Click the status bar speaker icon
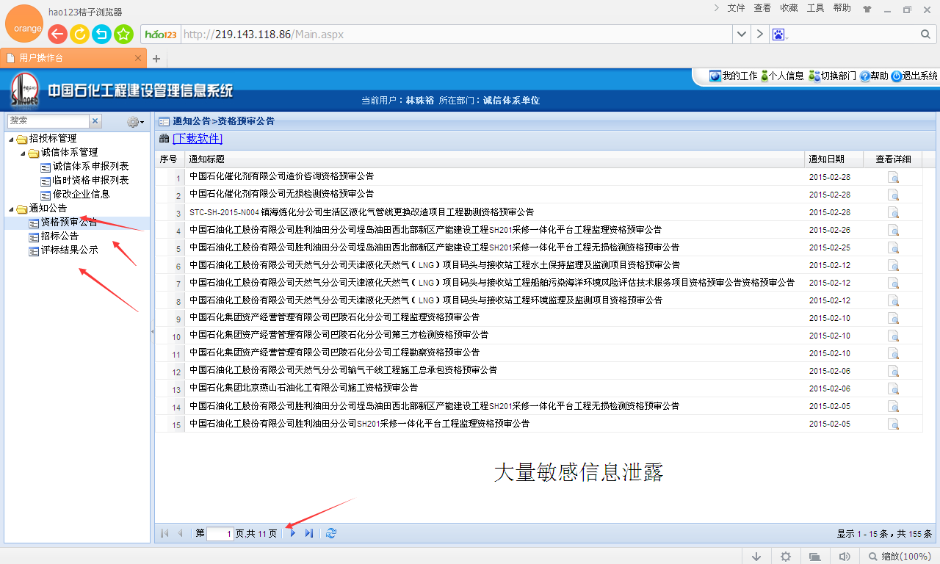The width and height of the screenshot is (940, 564). click(845, 557)
